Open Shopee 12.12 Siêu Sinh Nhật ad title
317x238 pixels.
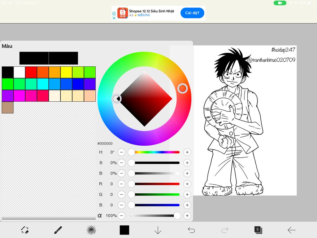[152, 11]
